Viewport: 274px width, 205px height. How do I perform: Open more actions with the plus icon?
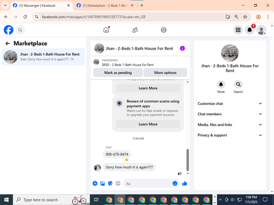tap(95, 183)
